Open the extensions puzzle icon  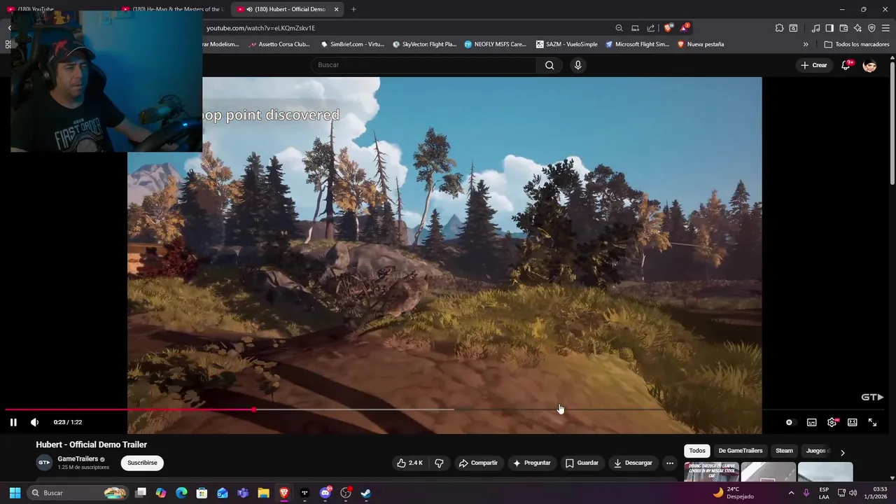tap(779, 28)
